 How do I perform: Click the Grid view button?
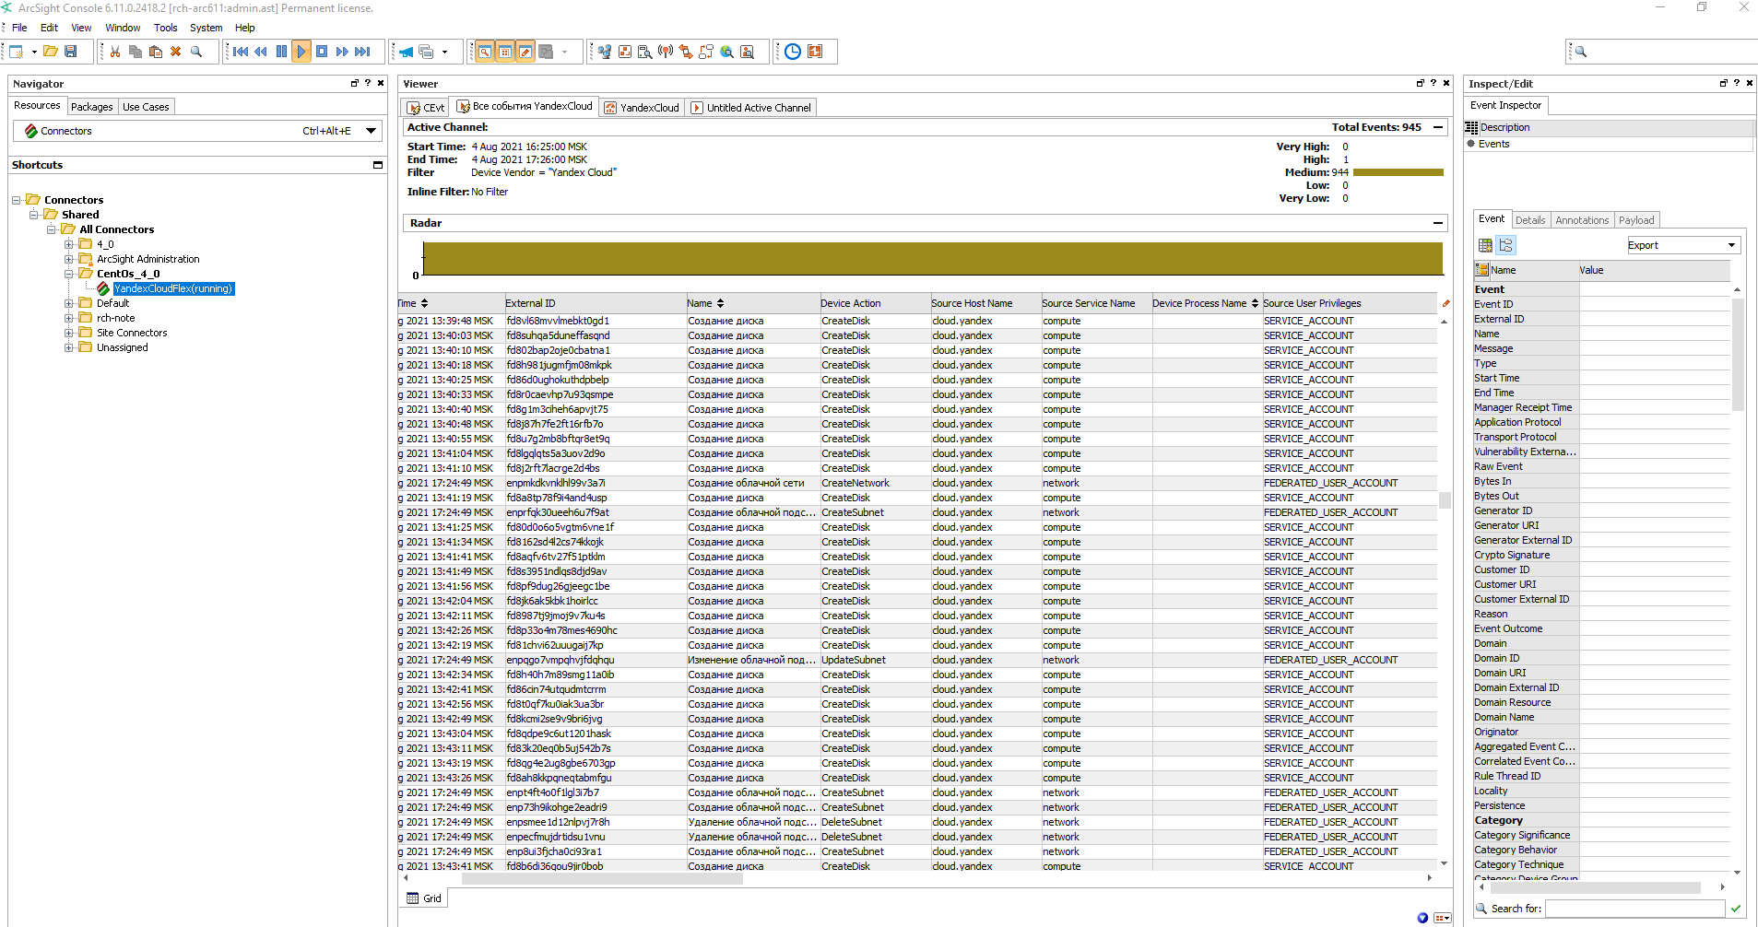(x=424, y=898)
